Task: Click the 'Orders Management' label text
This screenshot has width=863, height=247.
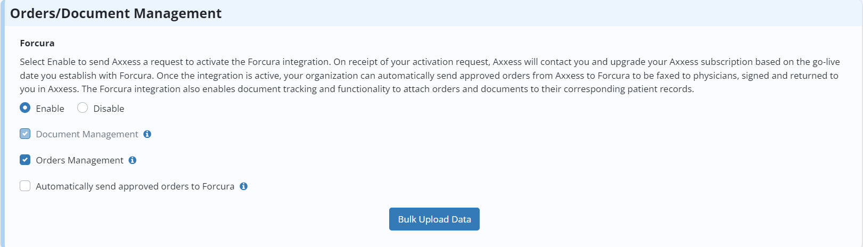Action: [x=79, y=160]
